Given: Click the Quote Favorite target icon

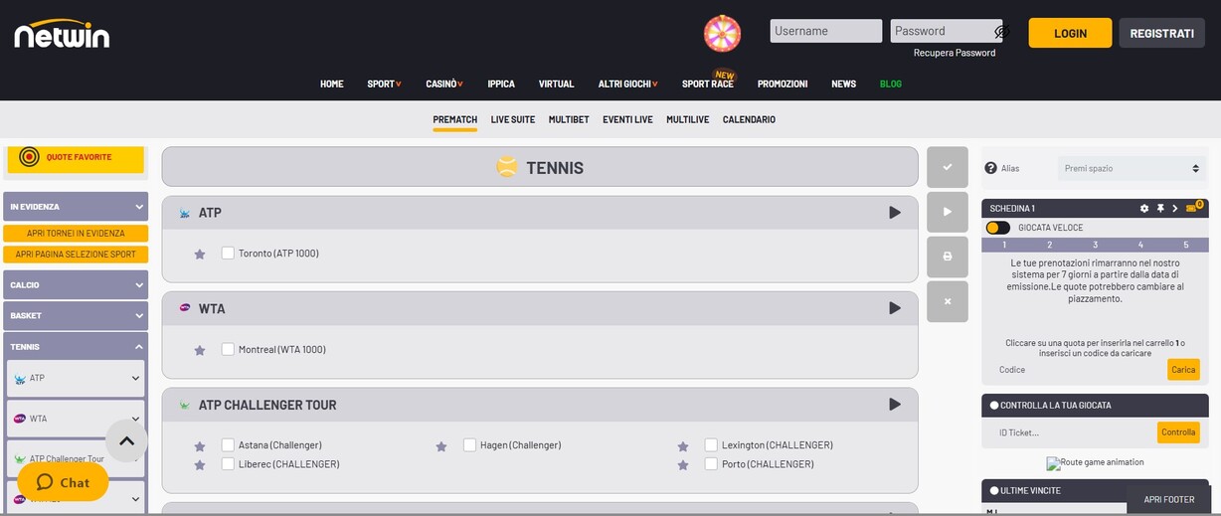Looking at the screenshot, I should pos(29,157).
